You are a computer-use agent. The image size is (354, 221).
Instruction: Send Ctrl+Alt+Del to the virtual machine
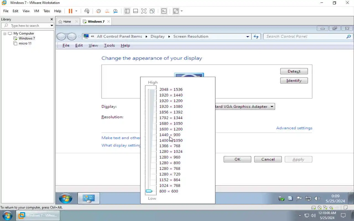pyautogui.click(x=87, y=11)
